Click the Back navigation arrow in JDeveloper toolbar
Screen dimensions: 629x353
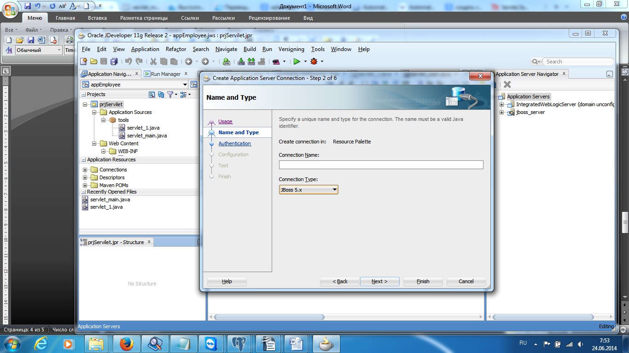189,61
